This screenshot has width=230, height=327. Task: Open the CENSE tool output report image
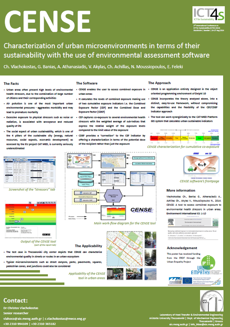[30, 220]
